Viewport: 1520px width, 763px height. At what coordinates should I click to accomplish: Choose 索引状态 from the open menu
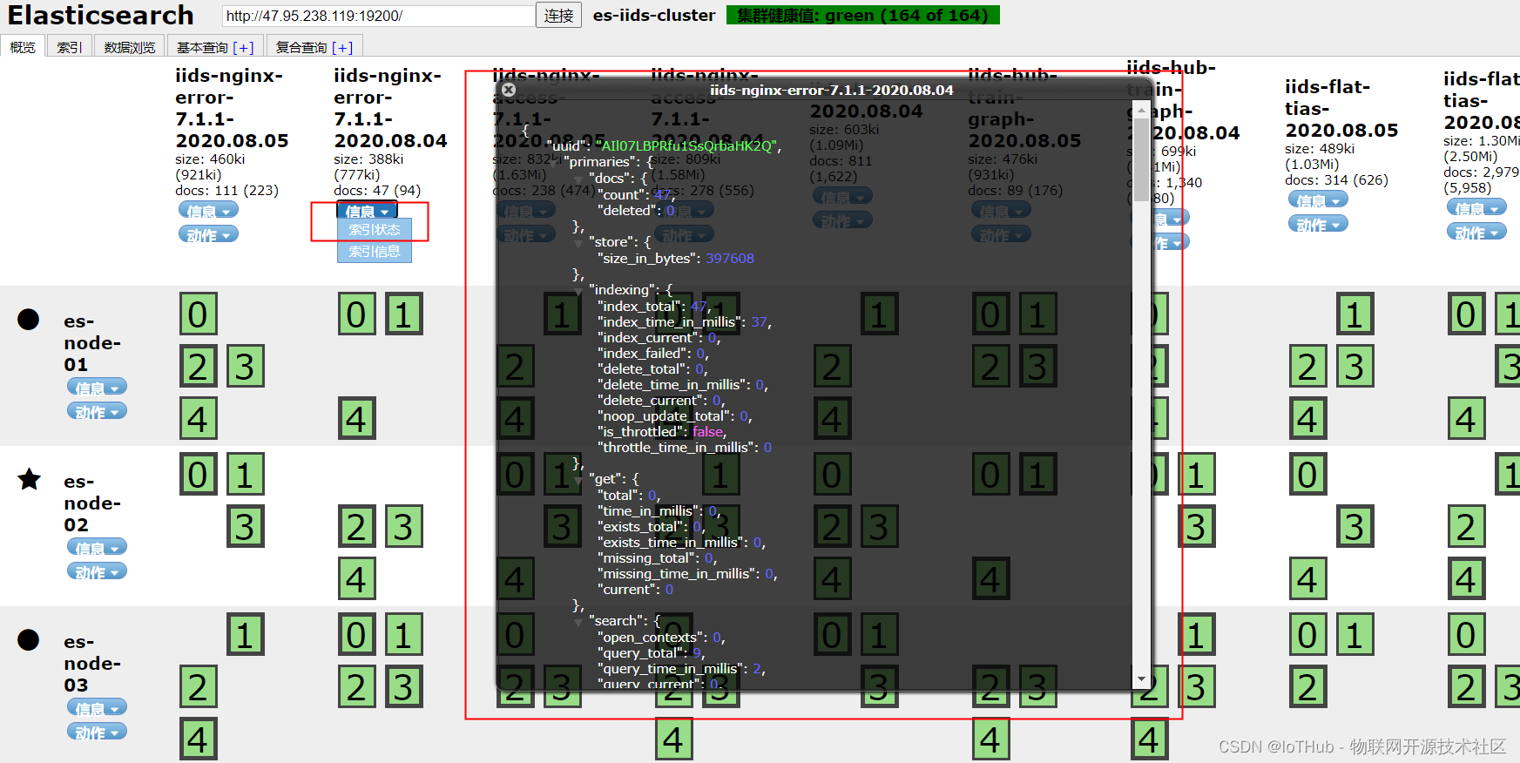point(375,230)
